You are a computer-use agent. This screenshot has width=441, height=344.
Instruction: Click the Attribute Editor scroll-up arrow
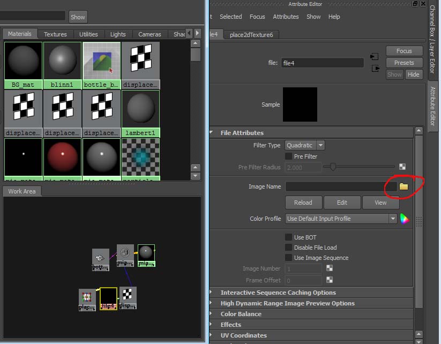(x=419, y=131)
